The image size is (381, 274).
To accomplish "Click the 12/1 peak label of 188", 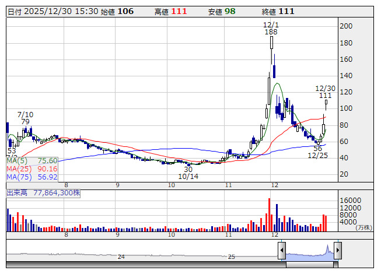I will pos(270,28).
